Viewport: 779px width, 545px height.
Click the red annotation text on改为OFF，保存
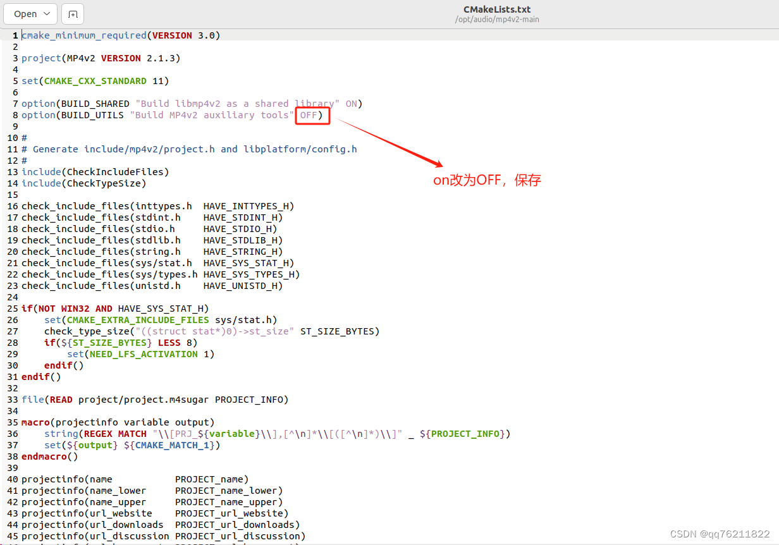487,180
